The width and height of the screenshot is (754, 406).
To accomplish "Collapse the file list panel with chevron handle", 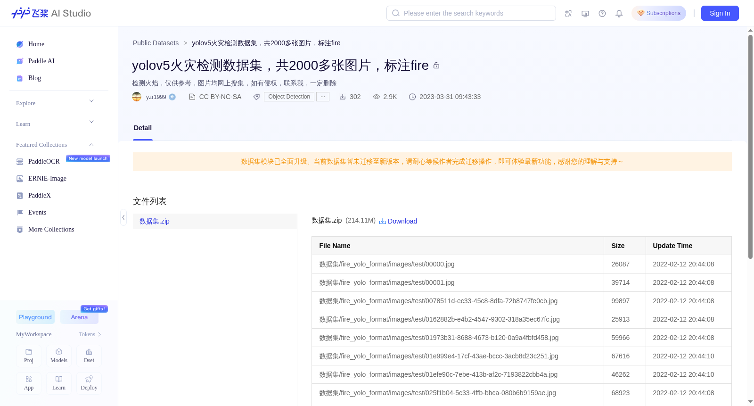I will 123,217.
